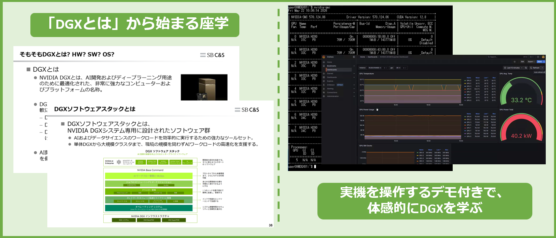Click the help question-mark icon
556x238 pixels.
coord(538,57)
